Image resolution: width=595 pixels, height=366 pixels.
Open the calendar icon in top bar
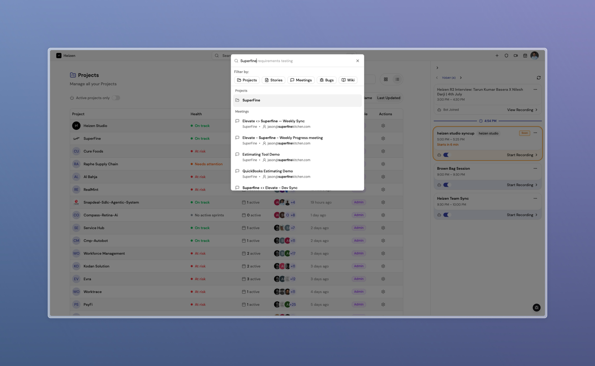[x=525, y=56]
